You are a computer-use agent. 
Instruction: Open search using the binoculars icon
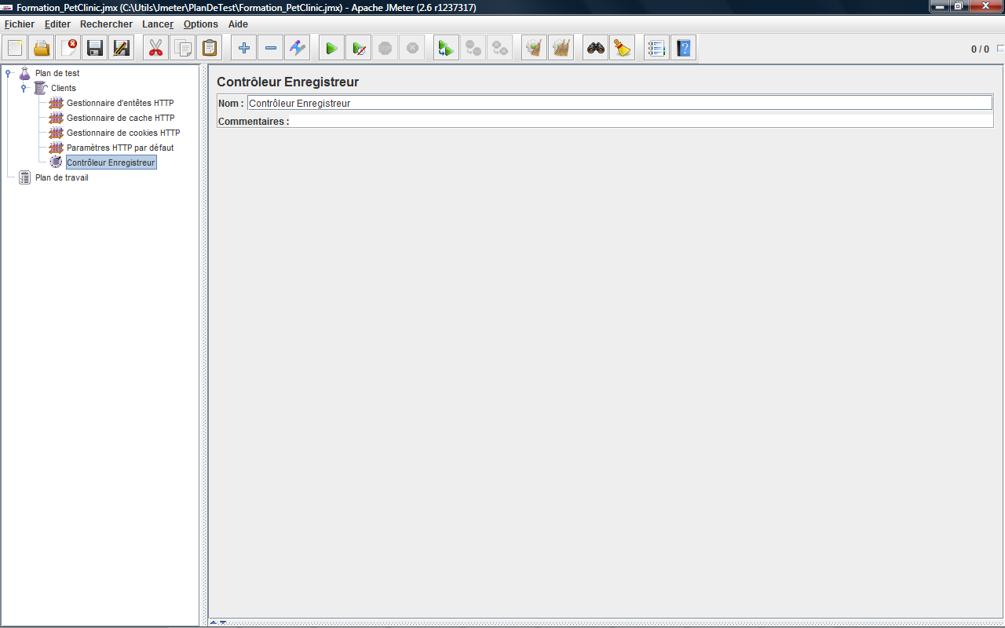(x=596, y=49)
